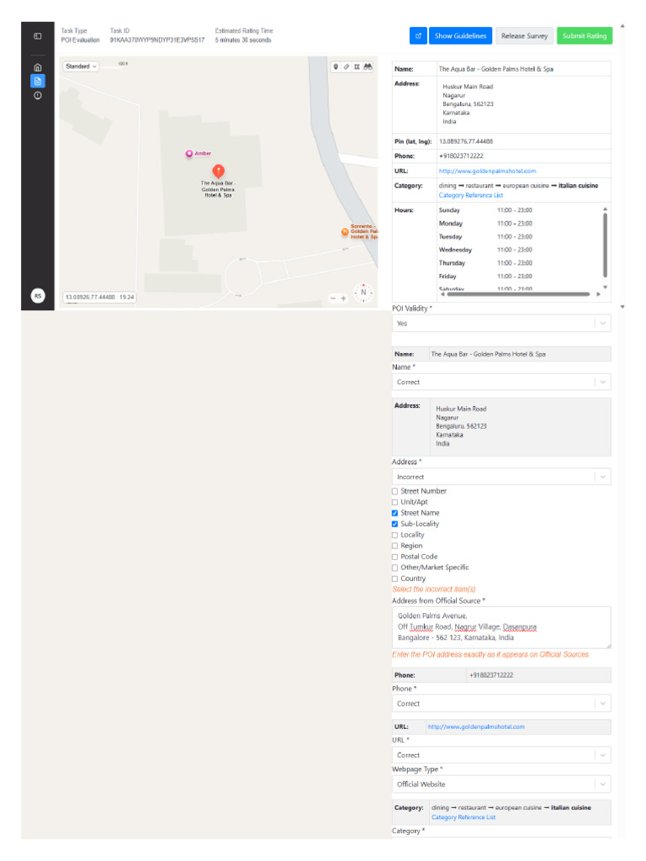Open the RS user avatar

[x=37, y=296]
